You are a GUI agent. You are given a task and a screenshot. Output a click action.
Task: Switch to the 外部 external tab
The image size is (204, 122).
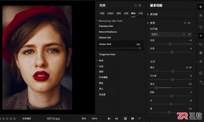(x=140, y=13)
